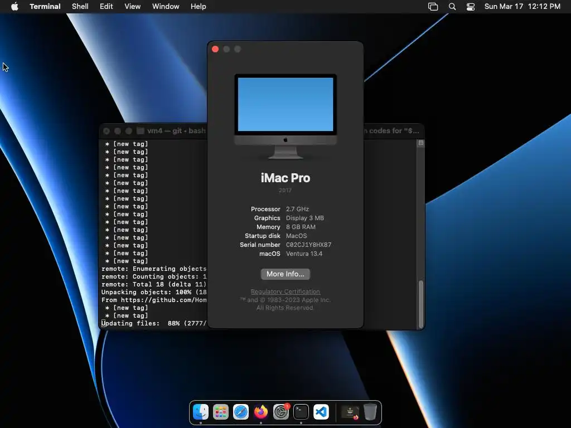Open the Trash in the Dock

370,412
